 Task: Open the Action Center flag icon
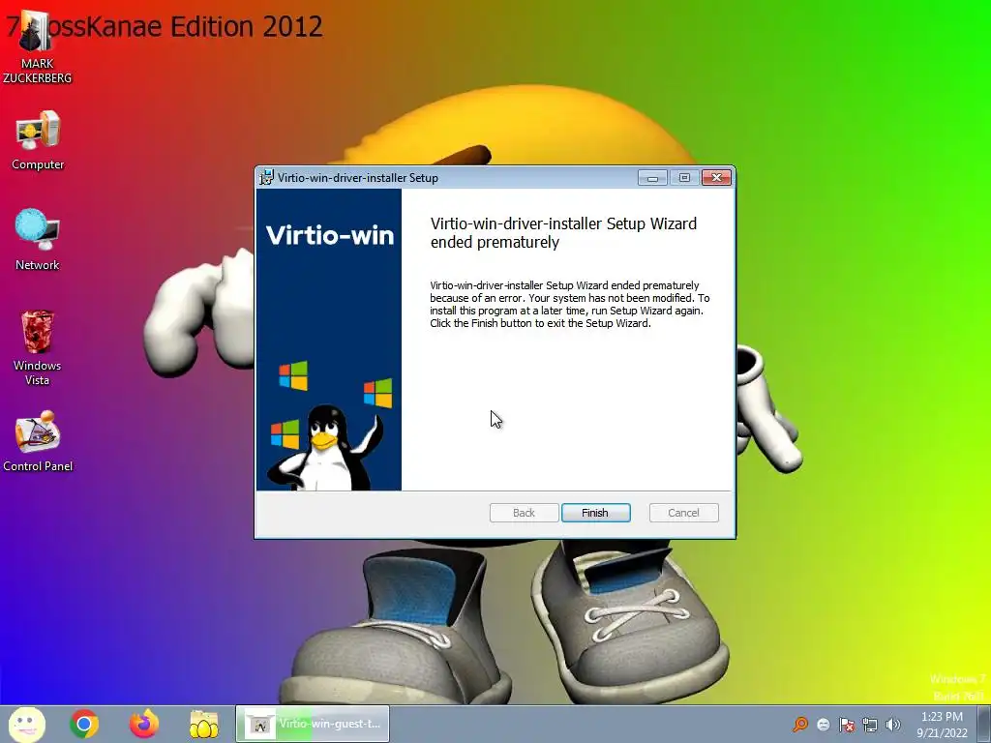[x=847, y=725]
